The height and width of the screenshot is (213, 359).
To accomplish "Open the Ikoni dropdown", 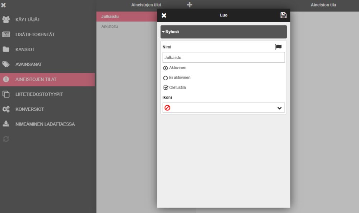I will click(x=223, y=108).
